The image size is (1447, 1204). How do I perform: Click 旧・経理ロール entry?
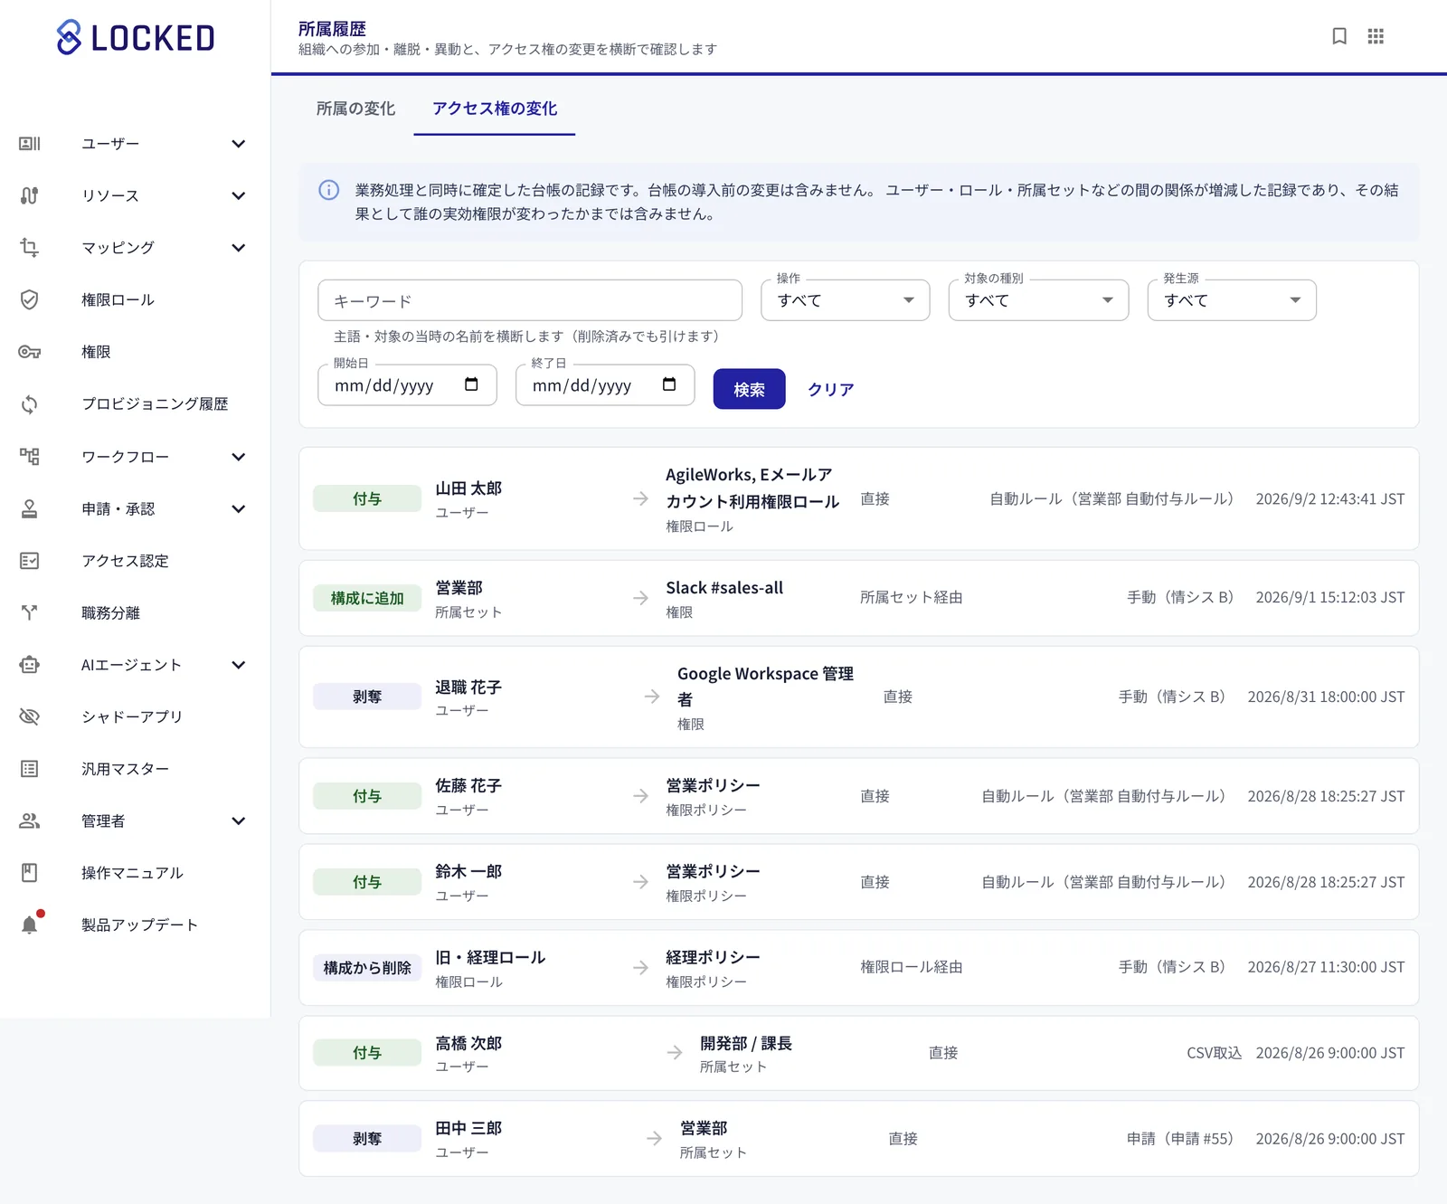(x=490, y=958)
